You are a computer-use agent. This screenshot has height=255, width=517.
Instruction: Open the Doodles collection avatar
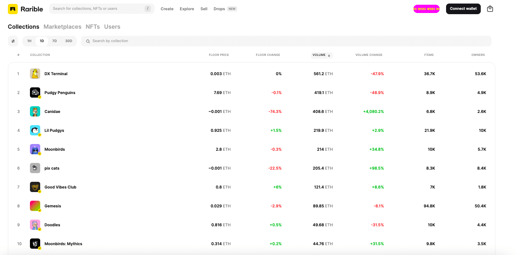35,225
